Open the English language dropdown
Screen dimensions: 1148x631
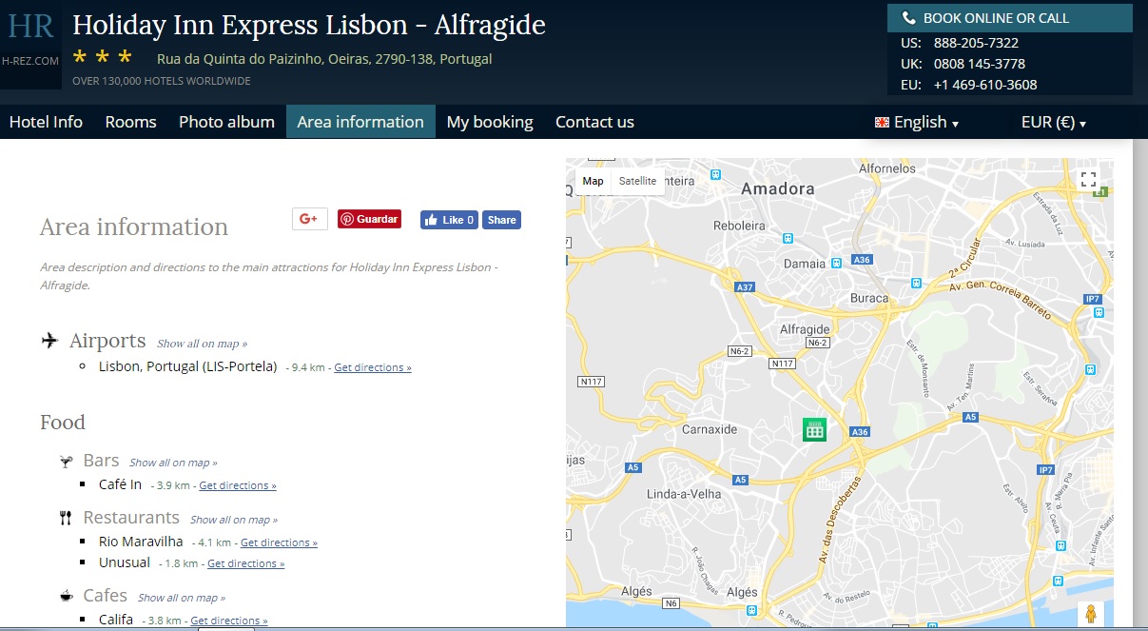pyautogui.click(x=917, y=122)
